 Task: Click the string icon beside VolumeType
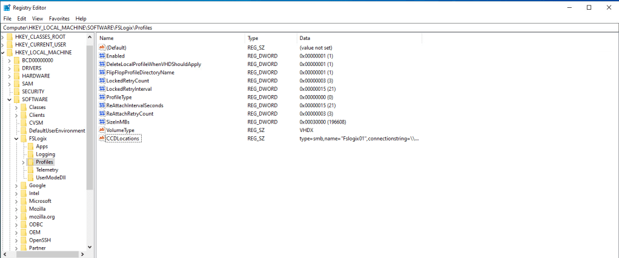coord(102,130)
